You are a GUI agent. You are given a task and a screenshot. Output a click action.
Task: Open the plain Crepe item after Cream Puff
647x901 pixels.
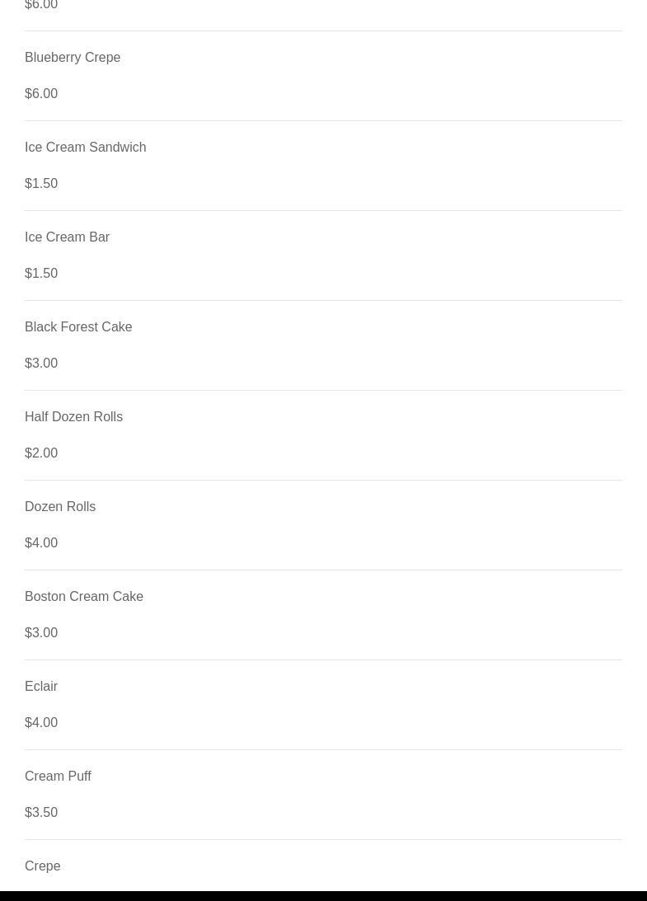coord(43,866)
